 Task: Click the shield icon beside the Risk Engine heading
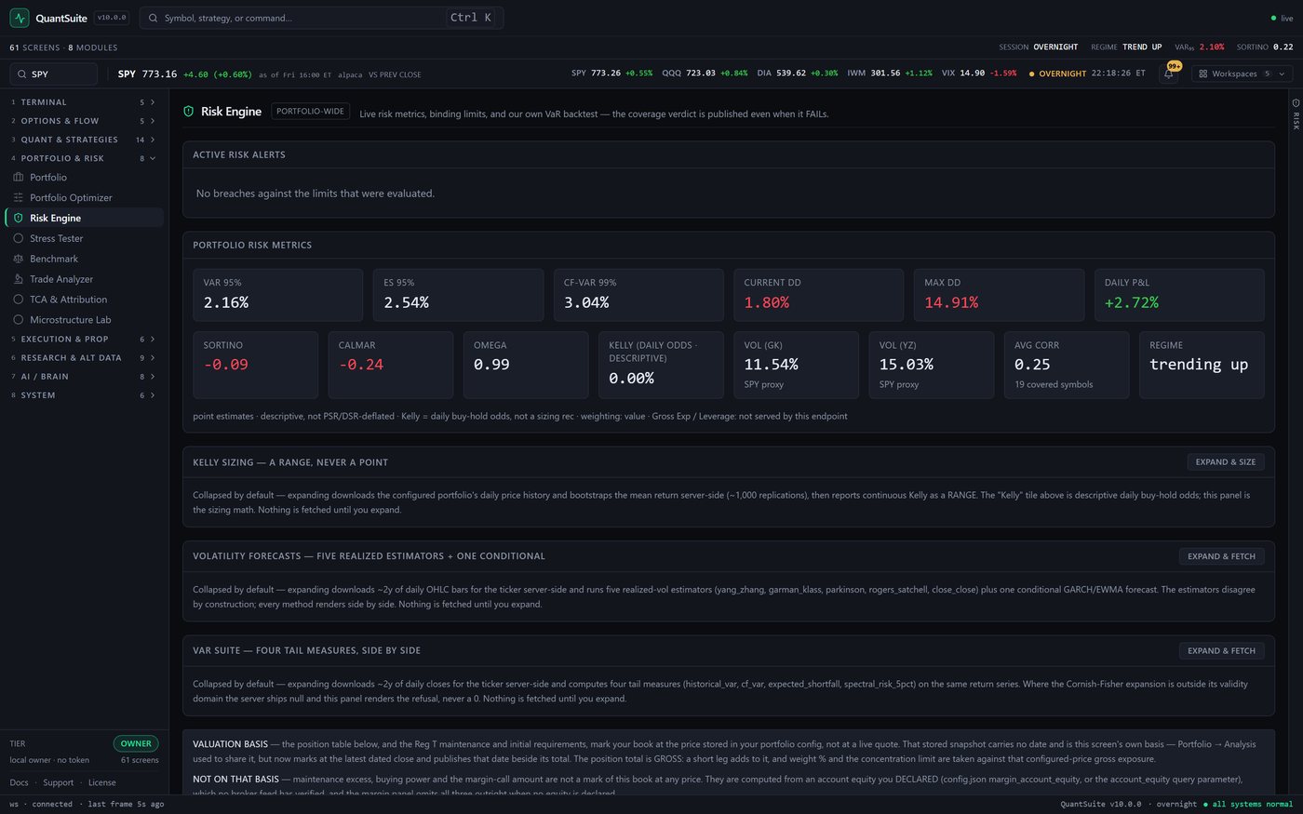pos(189,112)
